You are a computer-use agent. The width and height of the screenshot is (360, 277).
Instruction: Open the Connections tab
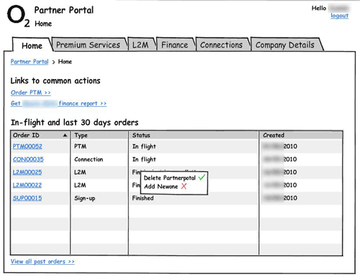point(221,44)
